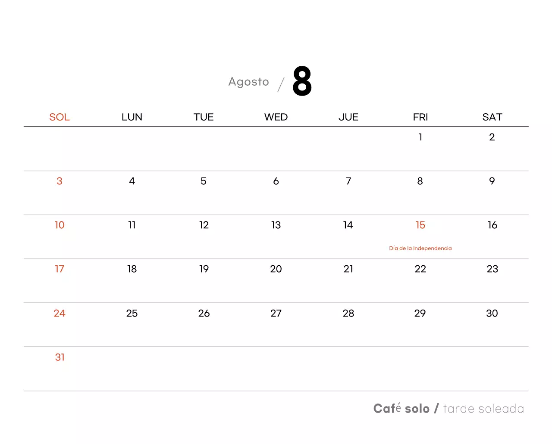Image resolution: width=552 pixels, height=444 pixels.
Task: Pick date 27 on the calendar
Action: pyautogui.click(x=276, y=314)
